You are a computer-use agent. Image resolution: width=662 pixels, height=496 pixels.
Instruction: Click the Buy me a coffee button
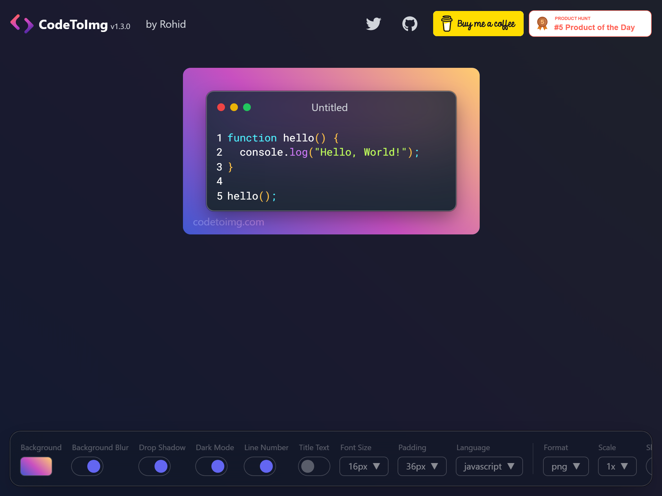[478, 23]
